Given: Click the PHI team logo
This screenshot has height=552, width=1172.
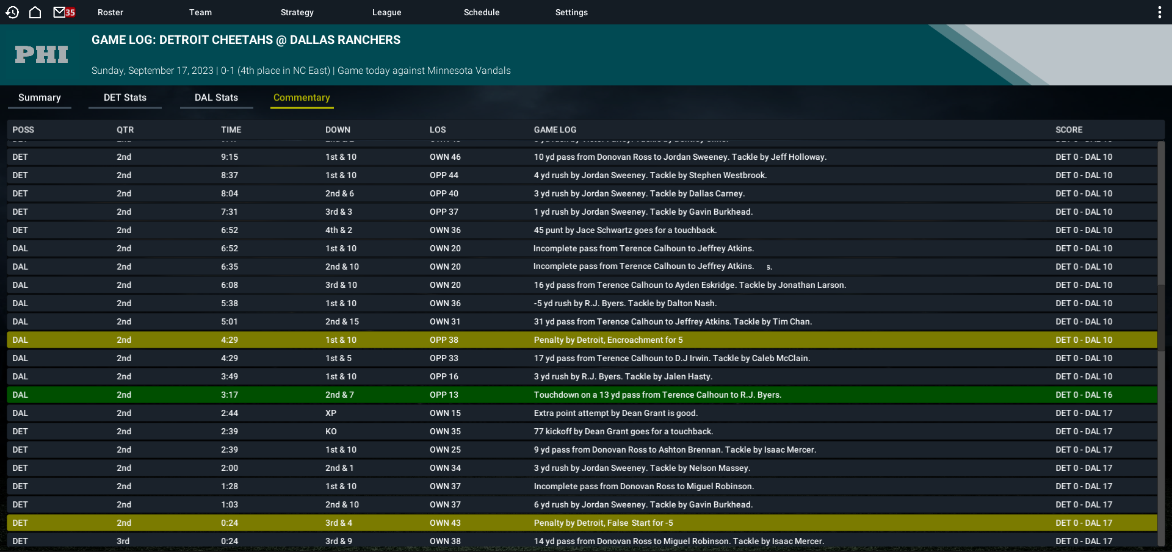Looking at the screenshot, I should coord(42,55).
